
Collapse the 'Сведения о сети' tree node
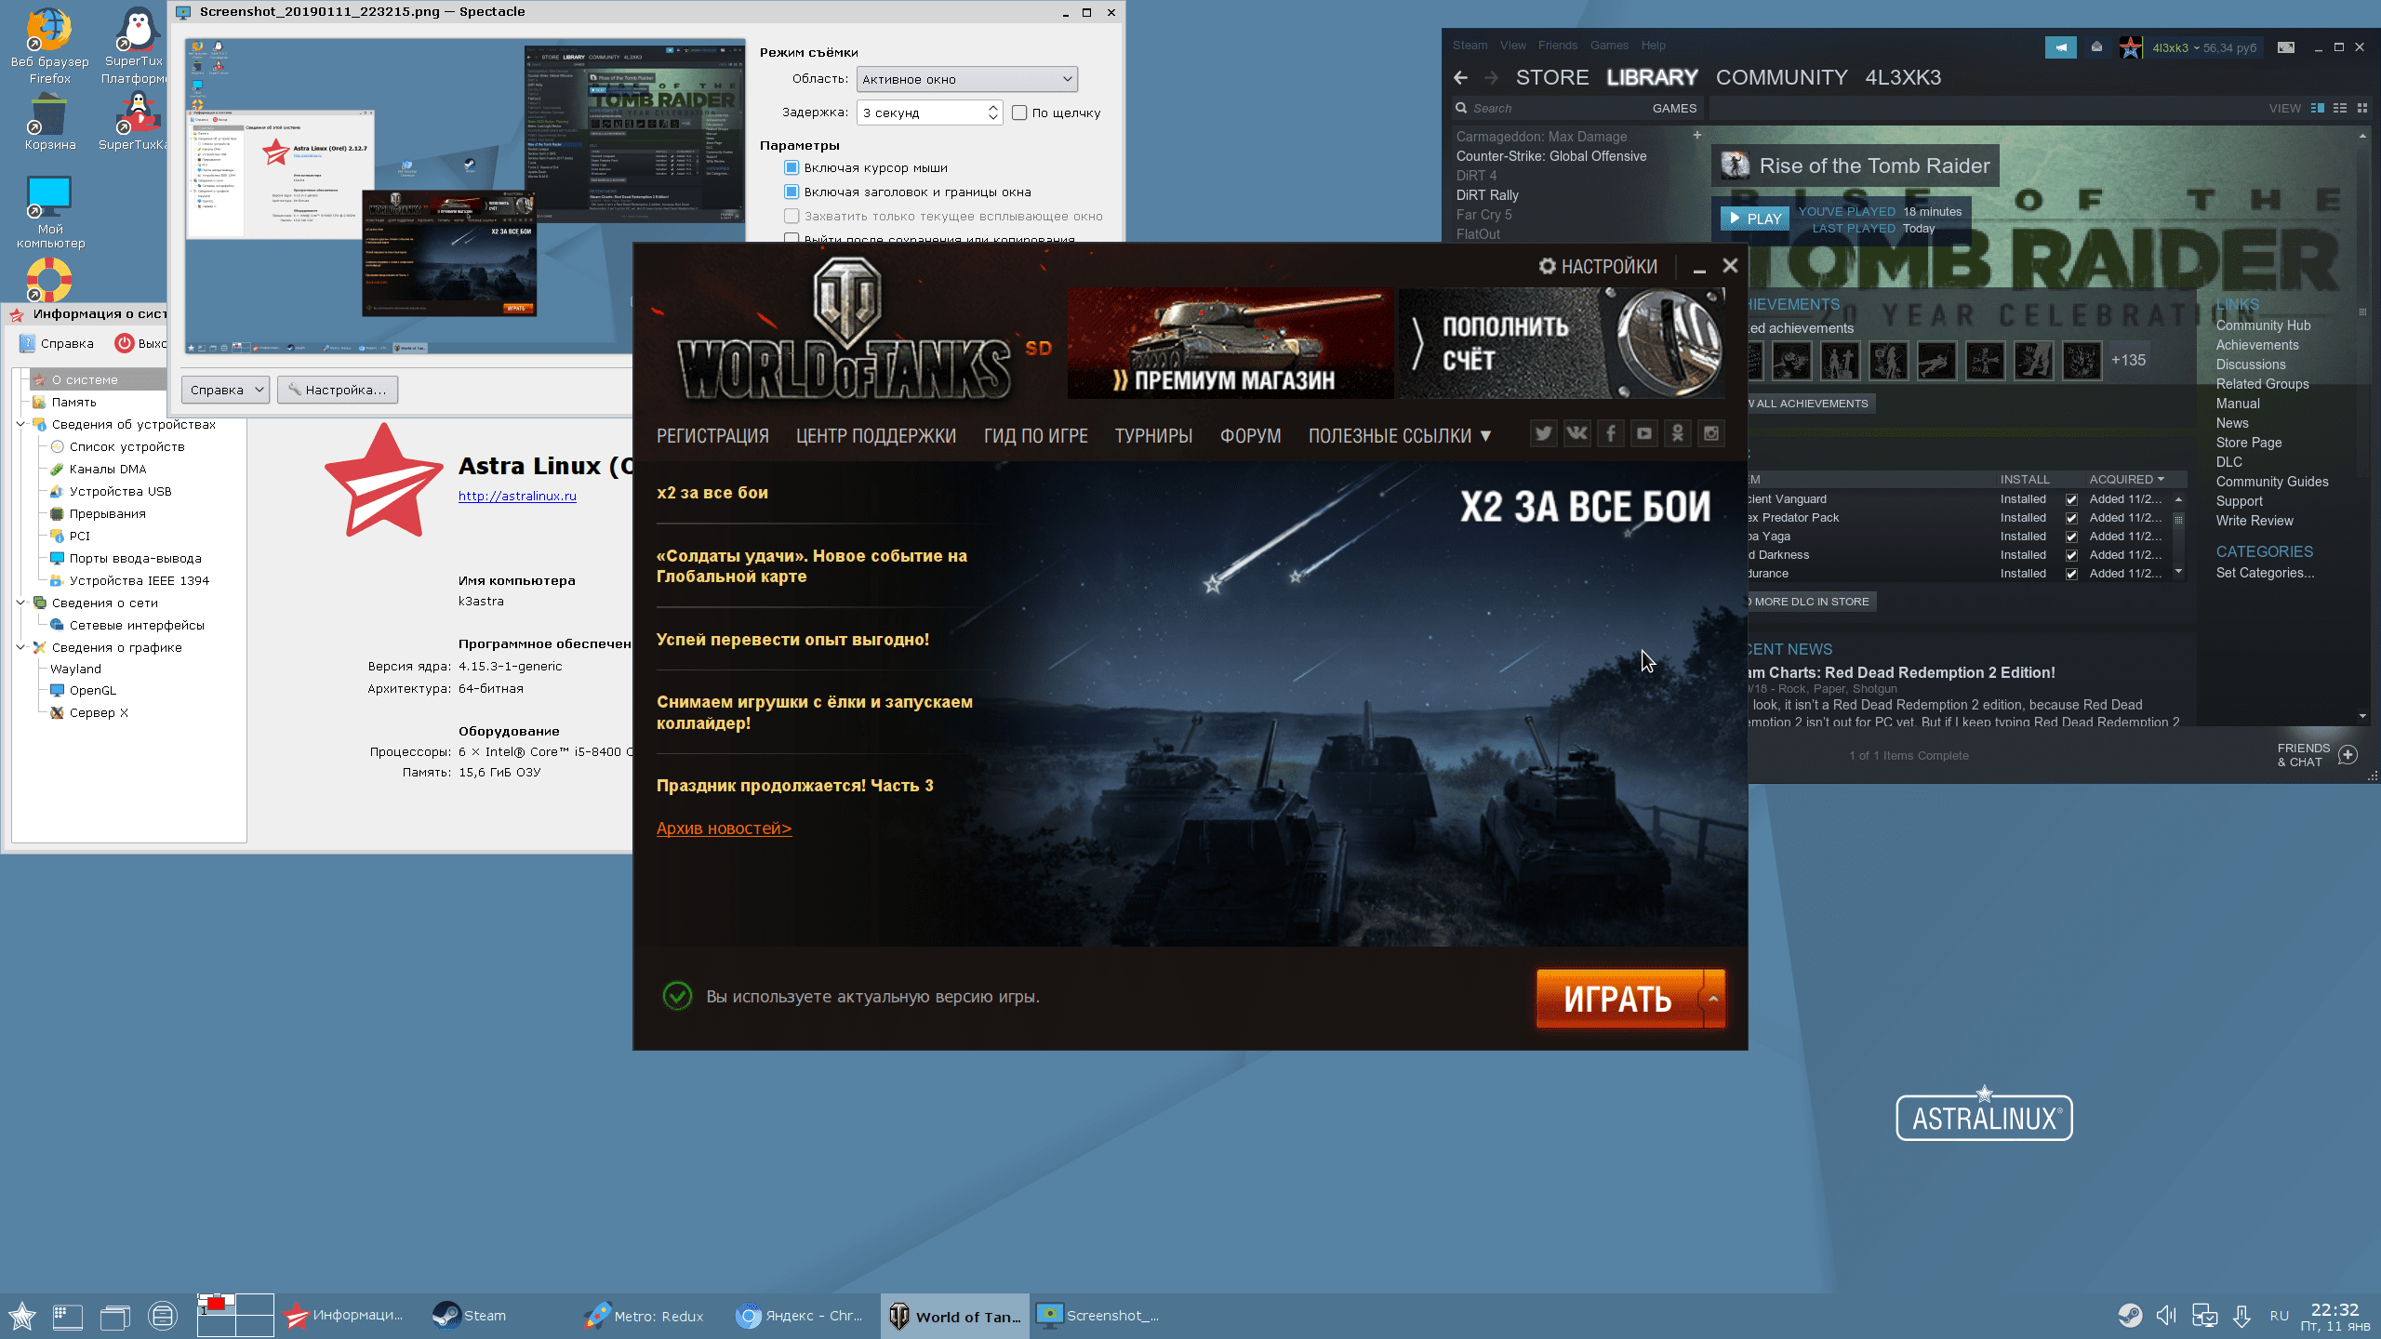[20, 603]
